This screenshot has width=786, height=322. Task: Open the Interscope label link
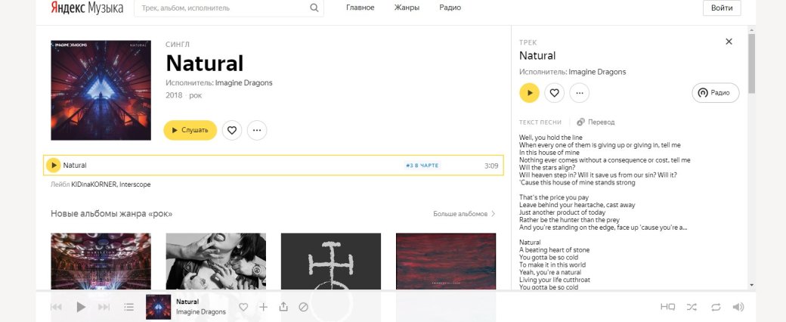(x=135, y=184)
